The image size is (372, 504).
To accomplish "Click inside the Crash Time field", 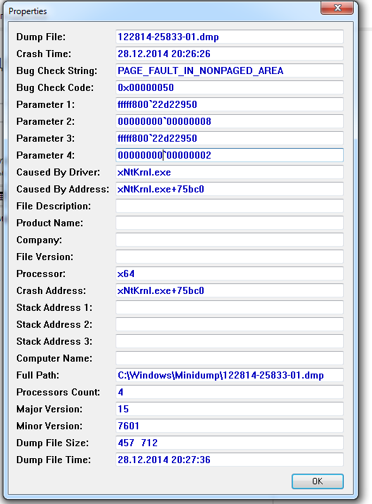I will coord(230,54).
